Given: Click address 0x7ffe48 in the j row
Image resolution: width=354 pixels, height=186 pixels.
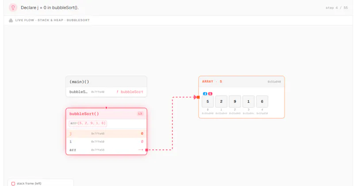Looking at the screenshot, I should pyautogui.click(x=98, y=134).
